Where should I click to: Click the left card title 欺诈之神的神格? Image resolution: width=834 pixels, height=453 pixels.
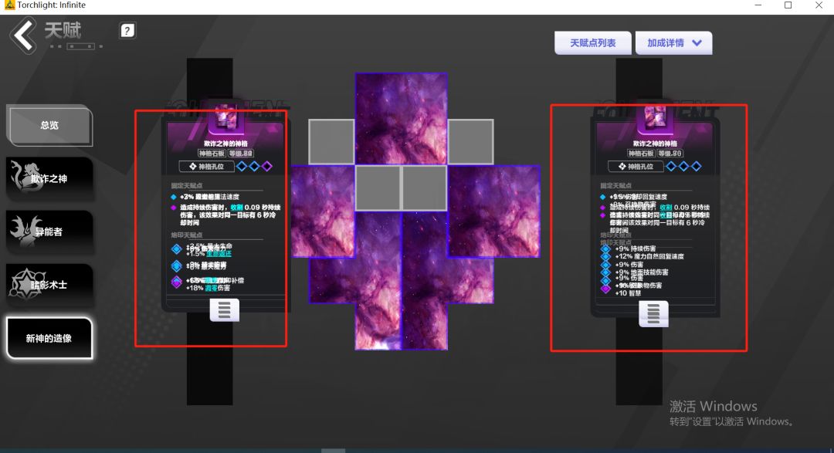tap(225, 144)
